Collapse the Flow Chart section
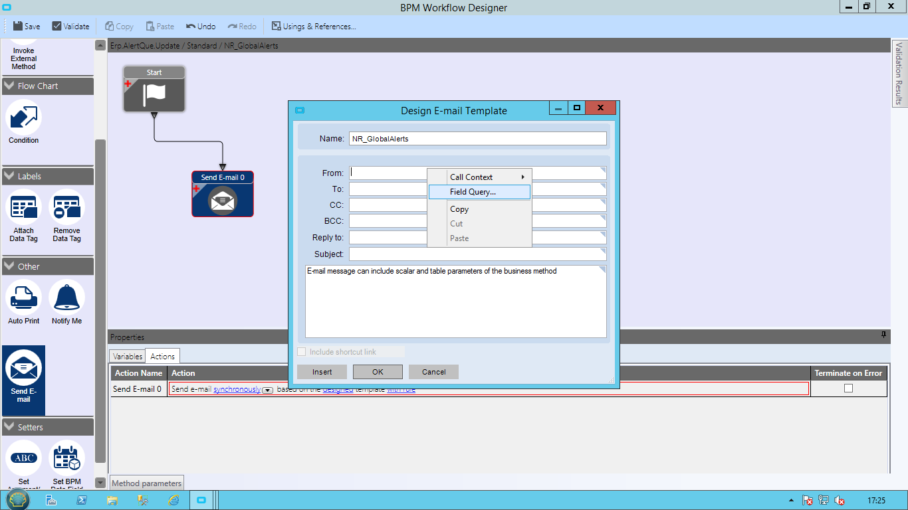Viewport: 908px width, 510px height. [x=8, y=86]
